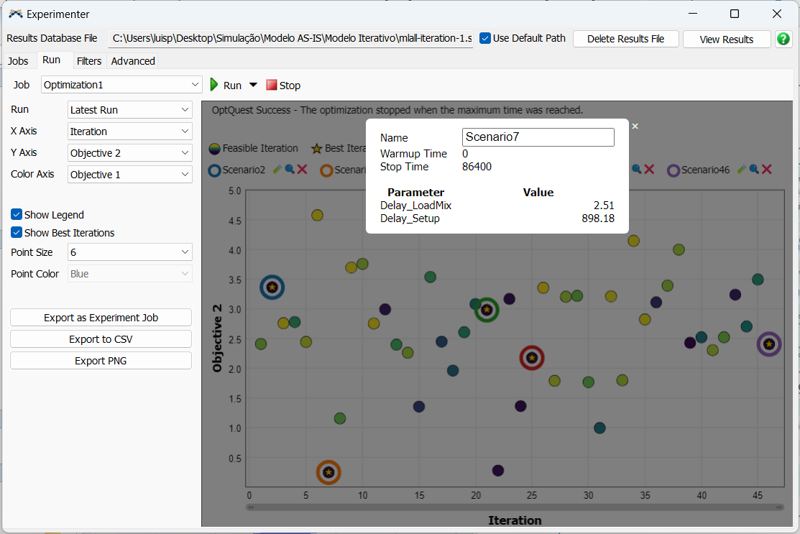Open the Job dropdown showing Optimization1
The image size is (800, 534).
(121, 85)
